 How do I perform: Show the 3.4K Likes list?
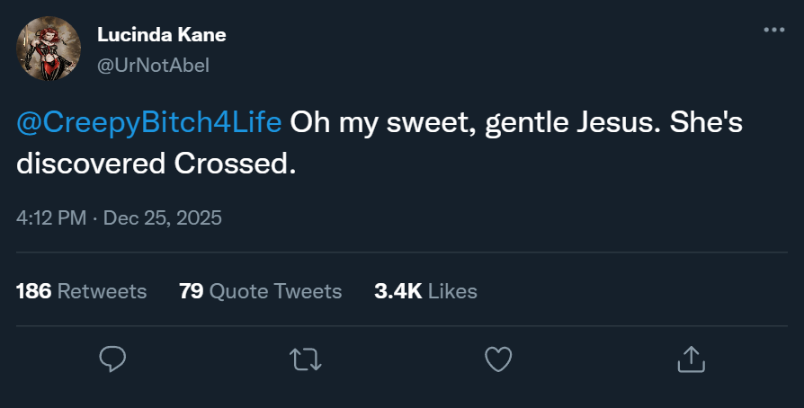[424, 291]
